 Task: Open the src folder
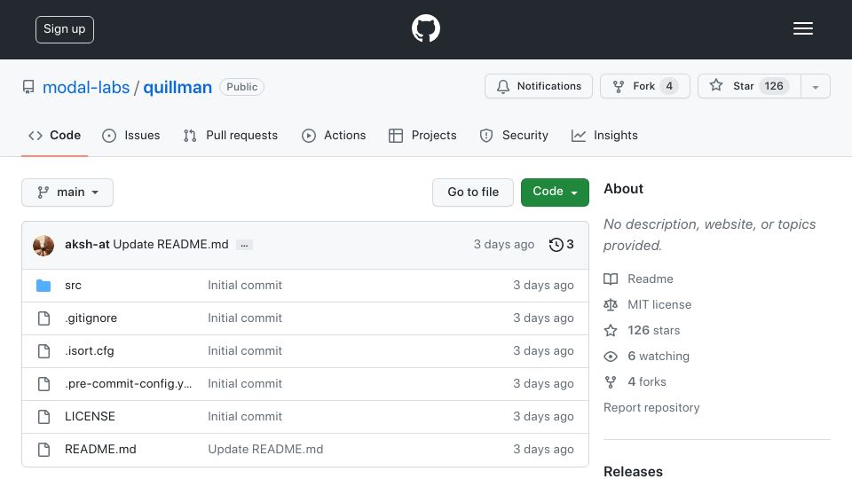pos(73,285)
